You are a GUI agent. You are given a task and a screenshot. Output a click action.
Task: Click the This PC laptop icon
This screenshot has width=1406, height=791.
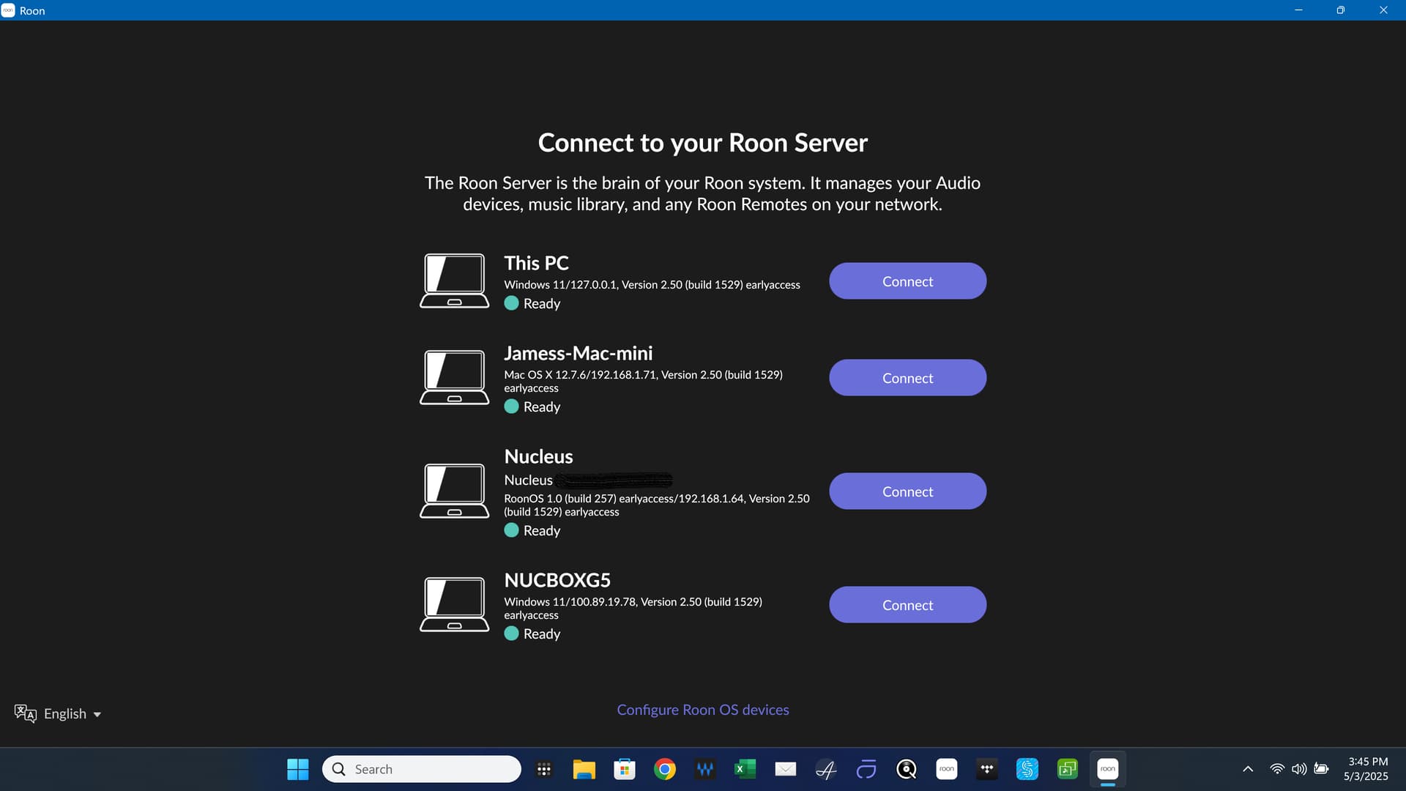click(x=454, y=281)
